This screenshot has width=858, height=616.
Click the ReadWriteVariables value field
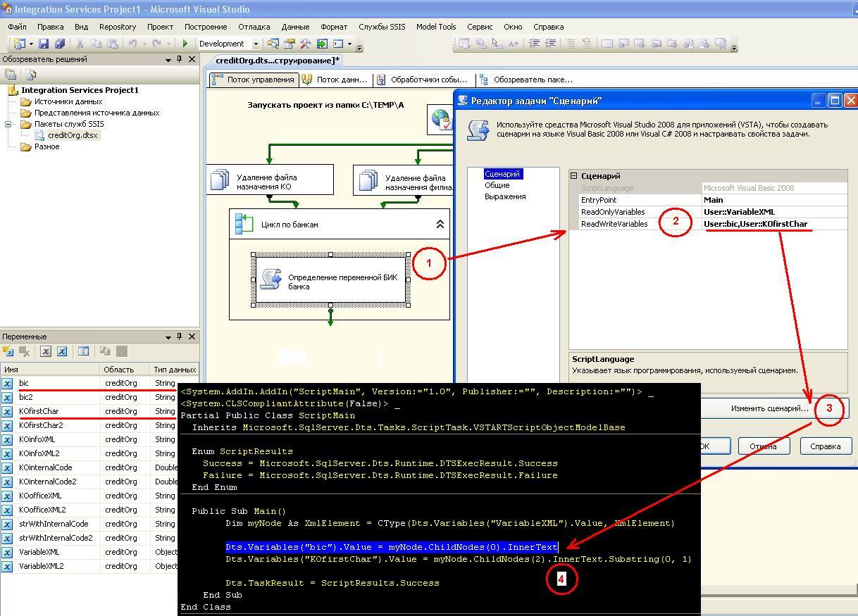click(x=774, y=224)
